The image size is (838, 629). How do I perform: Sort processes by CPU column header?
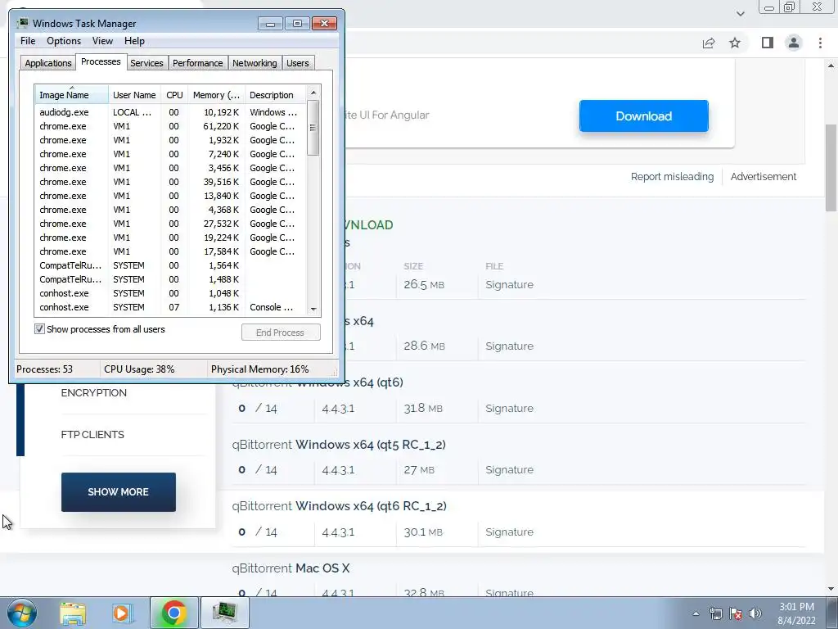point(174,95)
